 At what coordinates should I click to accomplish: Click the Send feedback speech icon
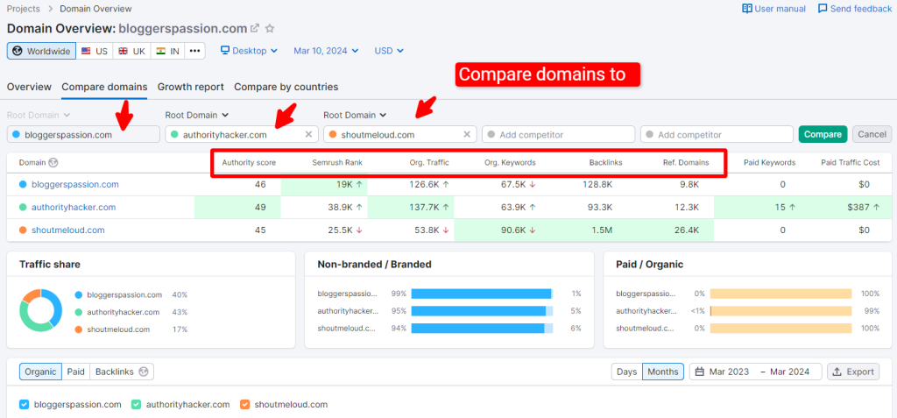[x=823, y=9]
